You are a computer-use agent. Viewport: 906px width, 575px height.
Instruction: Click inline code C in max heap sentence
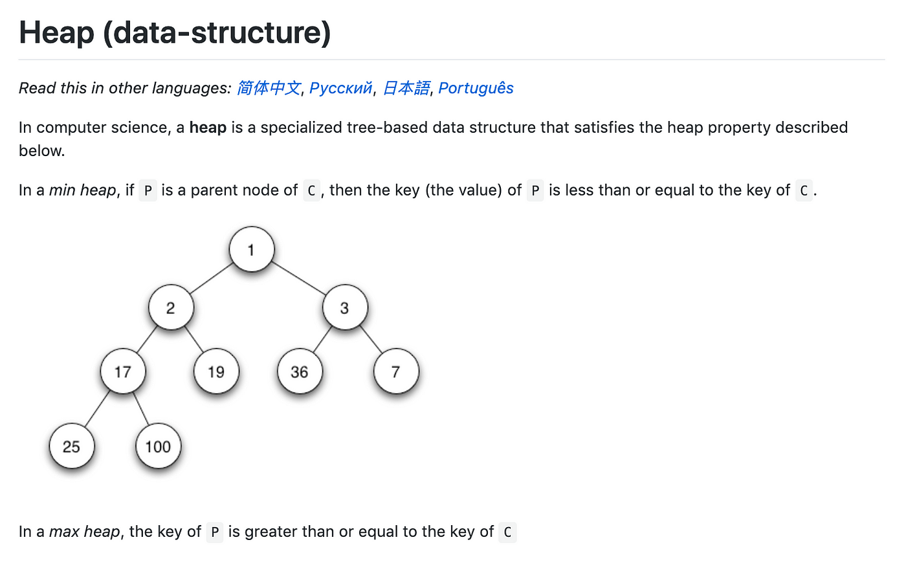[507, 532]
